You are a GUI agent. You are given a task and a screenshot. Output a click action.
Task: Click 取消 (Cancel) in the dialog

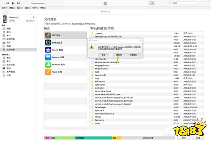(x=103, y=55)
